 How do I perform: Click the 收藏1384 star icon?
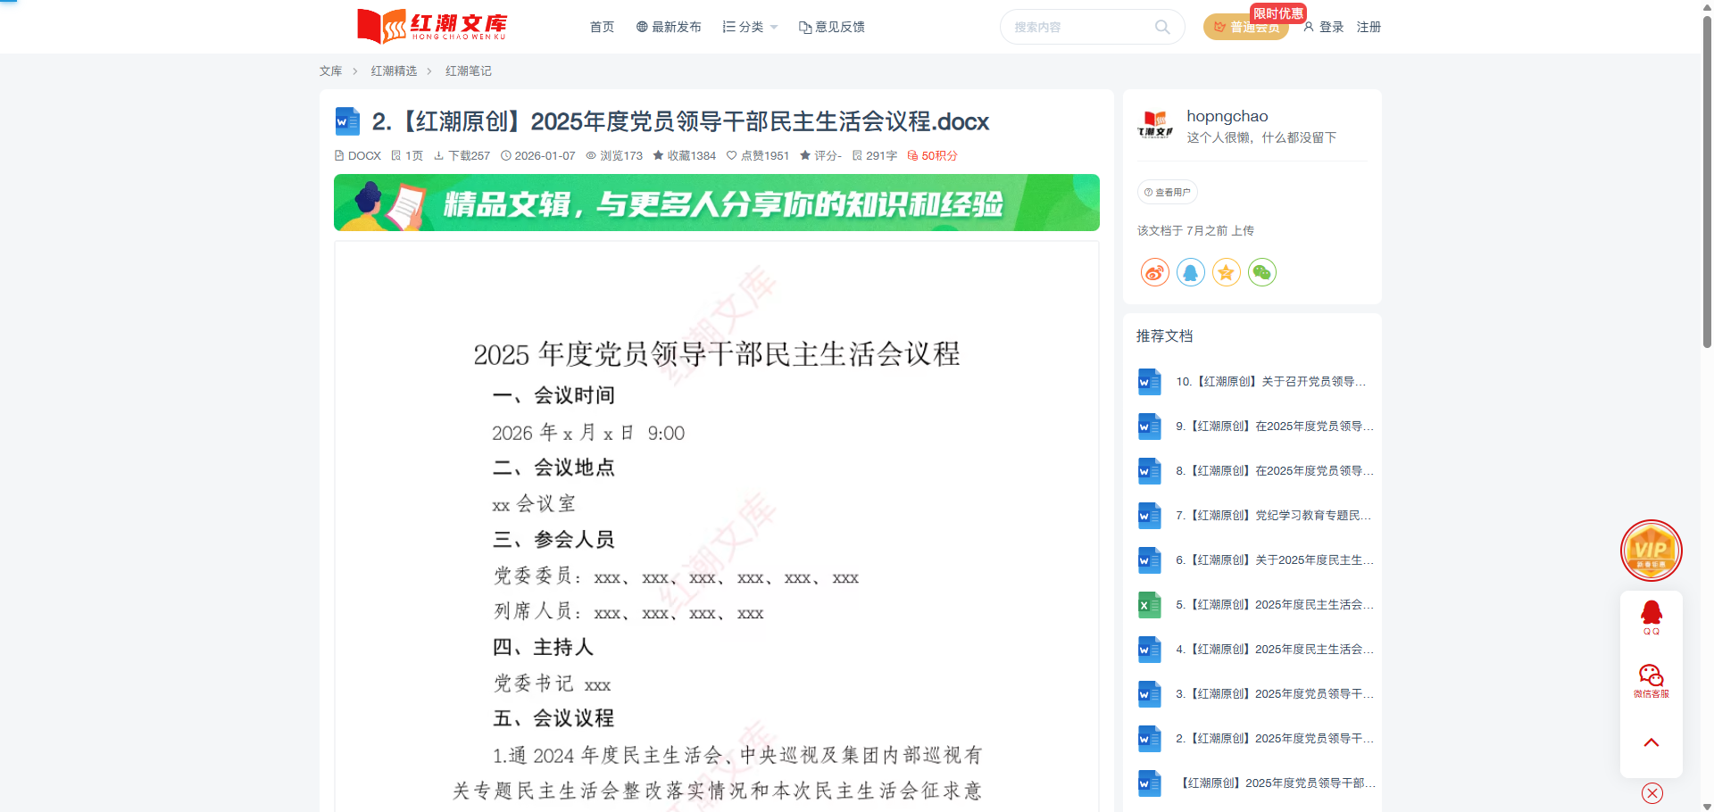tap(658, 155)
